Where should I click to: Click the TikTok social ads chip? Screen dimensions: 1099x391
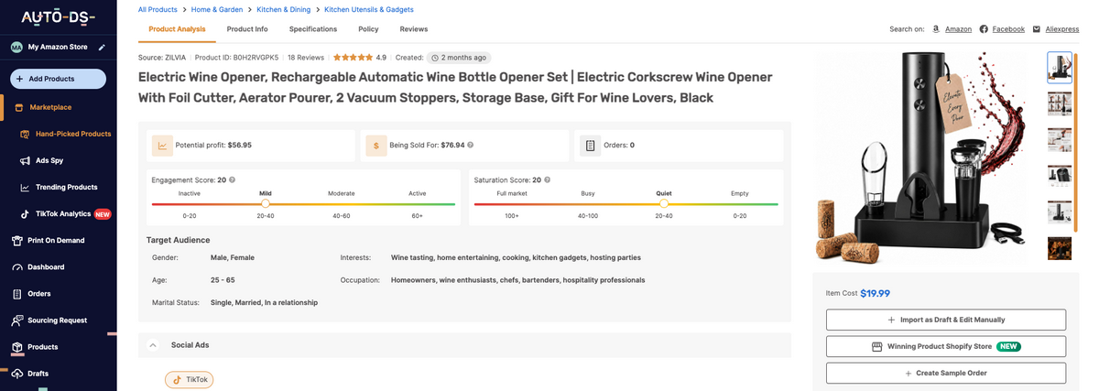pos(189,379)
